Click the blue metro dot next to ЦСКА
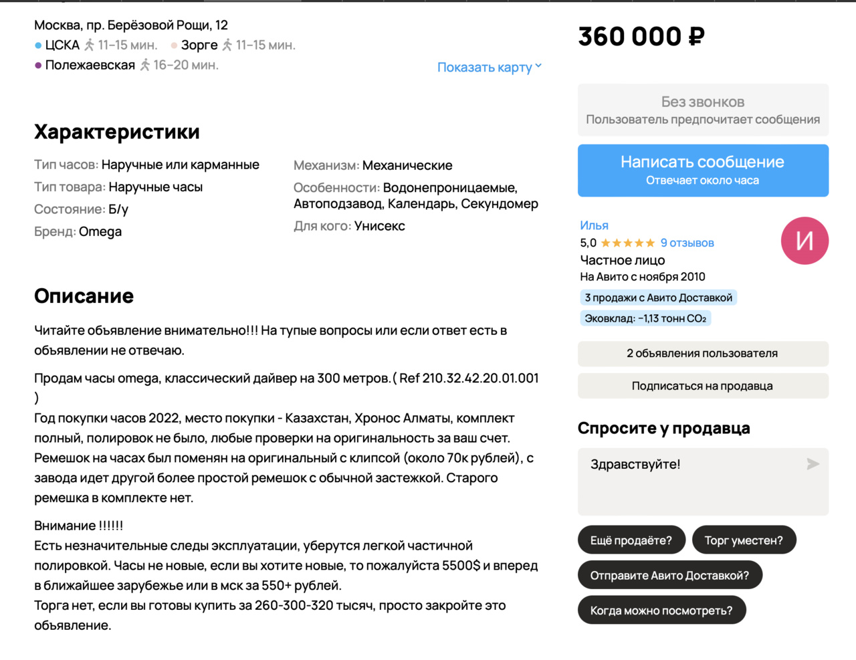856x660 pixels. 38,45
